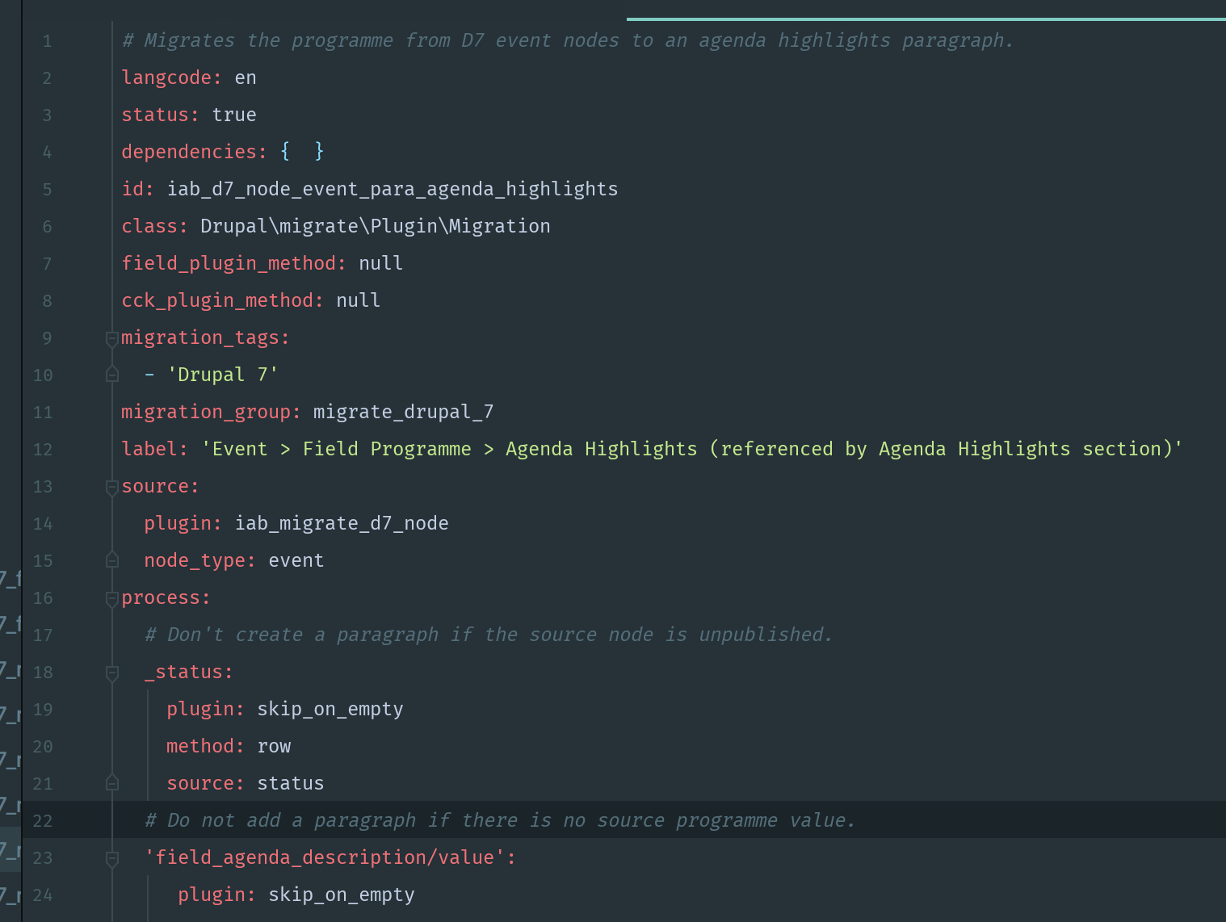Click fold end marker on 'Drupal 7' line
This screenshot has height=922, width=1226.
pos(112,375)
